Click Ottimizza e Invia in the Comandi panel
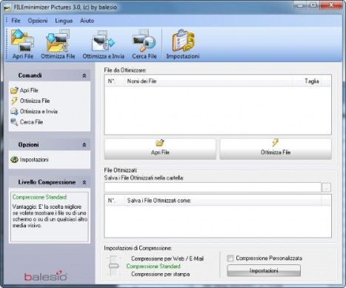 point(34,112)
